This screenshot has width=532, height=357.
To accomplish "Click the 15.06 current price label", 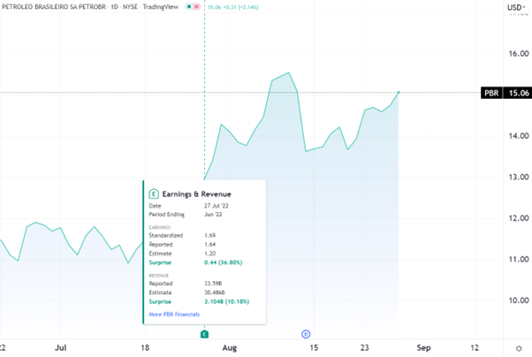I will pyautogui.click(x=519, y=93).
